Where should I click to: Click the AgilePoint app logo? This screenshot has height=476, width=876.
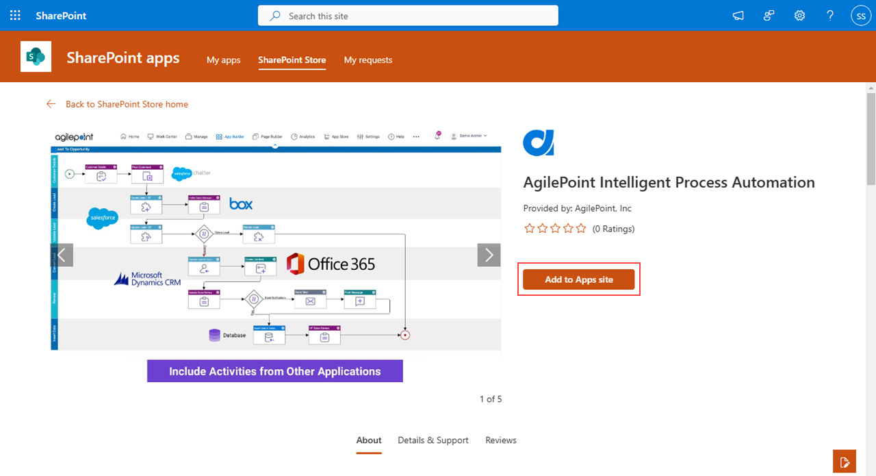539,143
